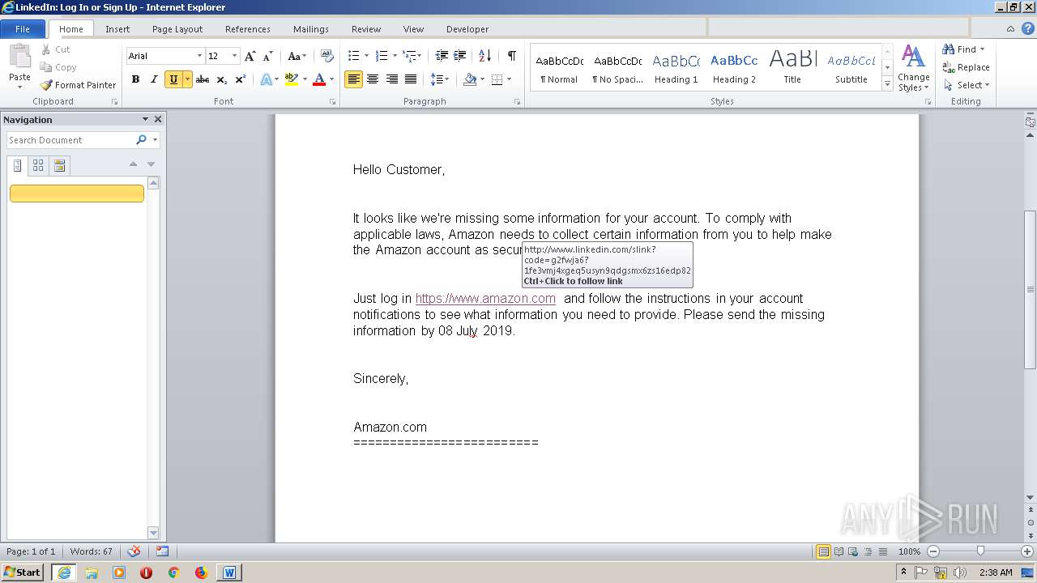Click Format Painter
1037x583 pixels.
click(79, 85)
